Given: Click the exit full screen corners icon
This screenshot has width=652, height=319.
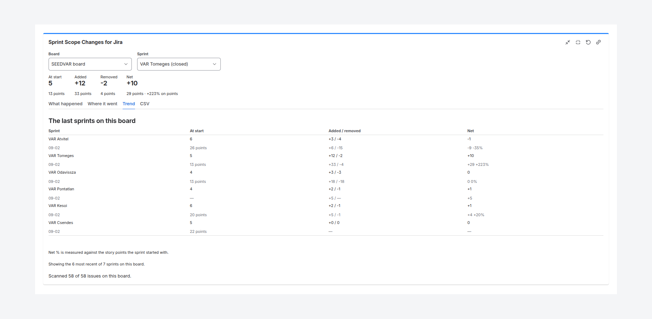Looking at the screenshot, I should (x=578, y=42).
